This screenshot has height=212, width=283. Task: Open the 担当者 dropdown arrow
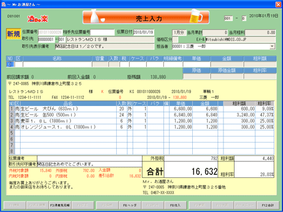coord(272,47)
